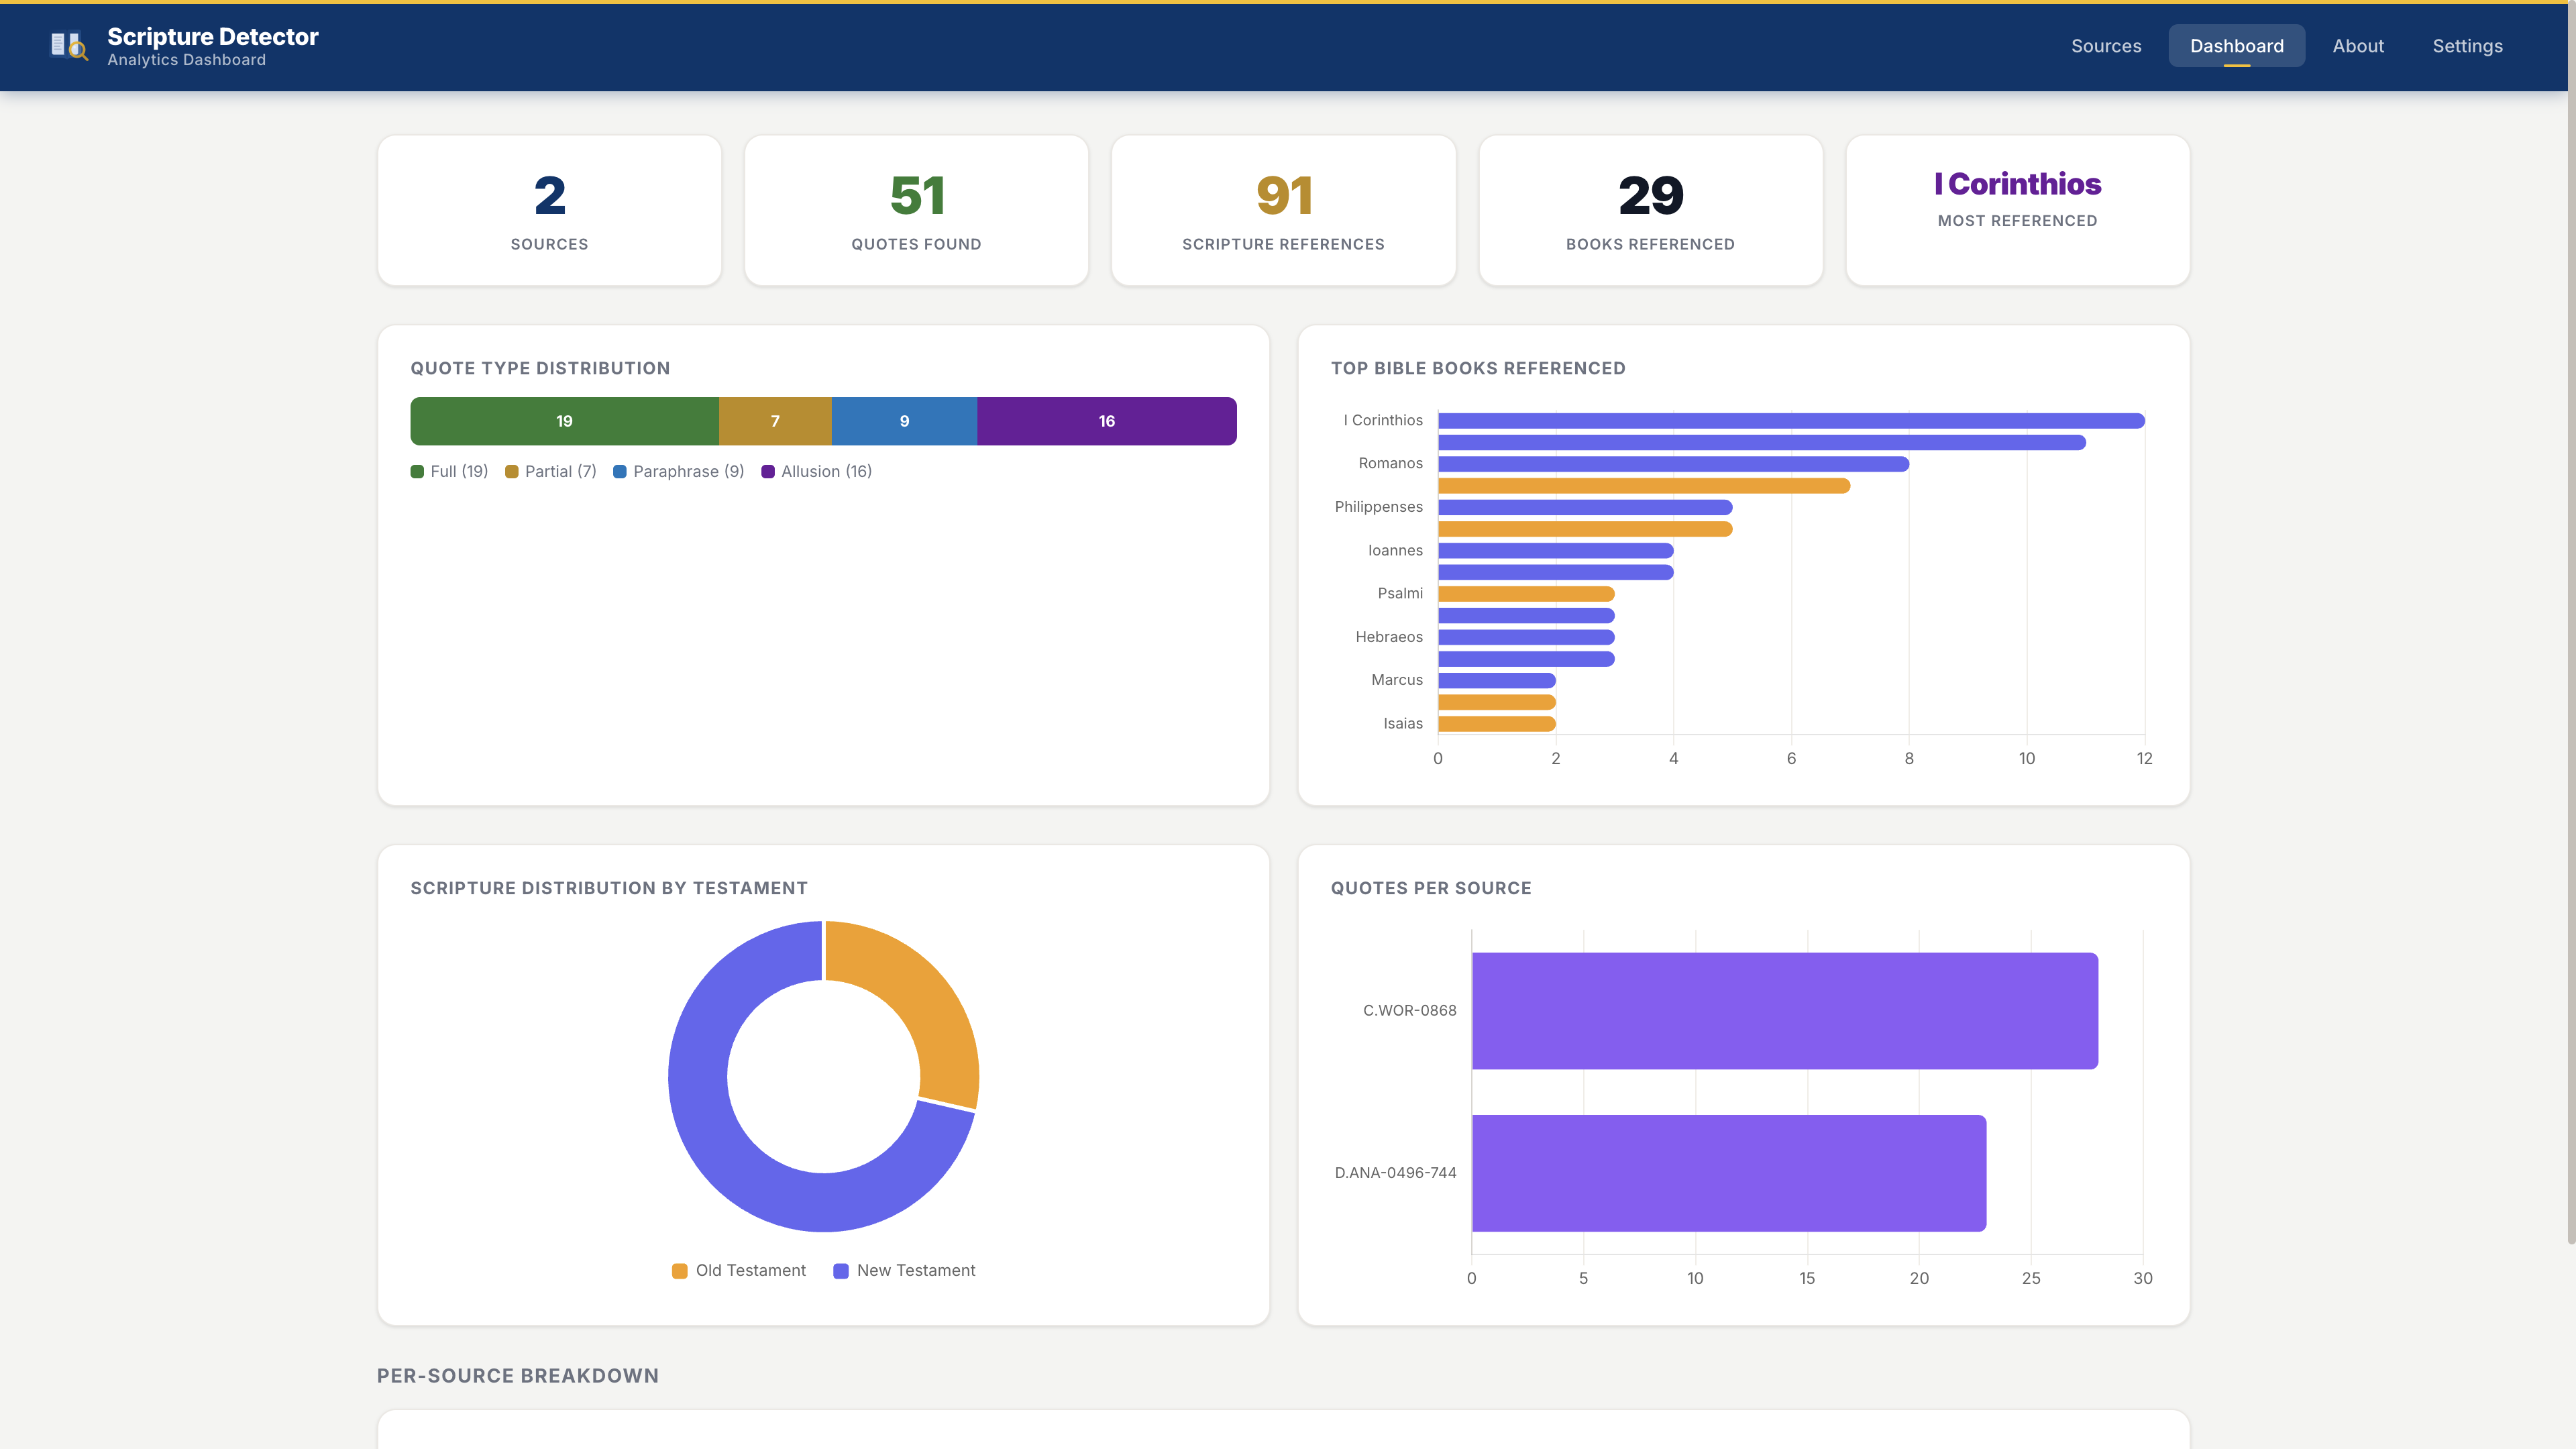Screen dimensions: 2576x1449
Task: Toggle Old Testament in donut legend
Action: coord(739,1270)
